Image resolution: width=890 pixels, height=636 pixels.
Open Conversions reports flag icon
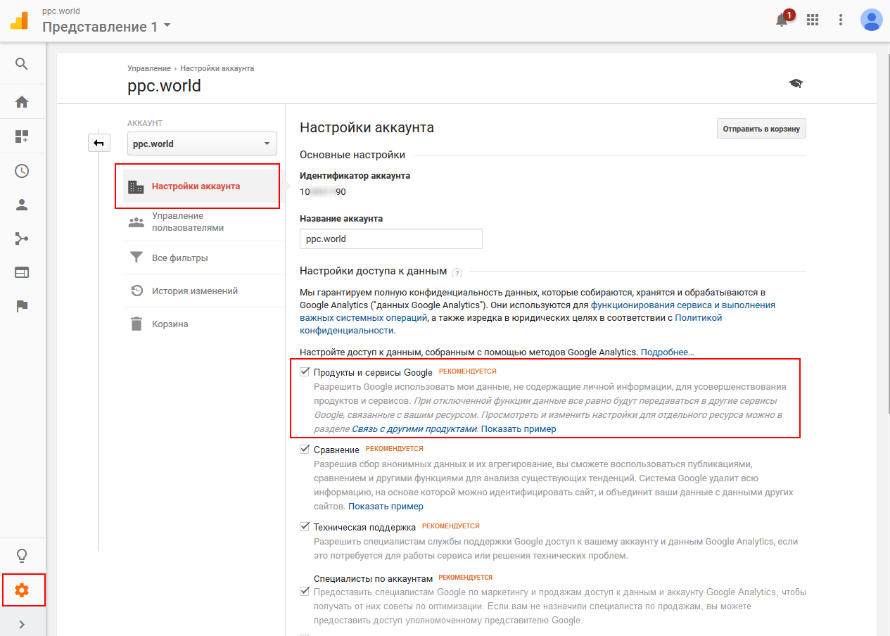tap(22, 306)
